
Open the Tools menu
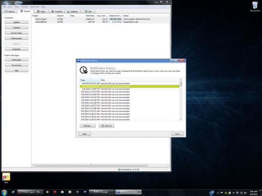(17, 7)
